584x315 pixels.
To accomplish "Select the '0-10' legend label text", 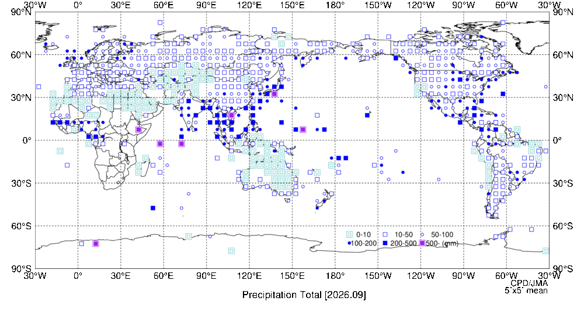I will coord(363,235).
